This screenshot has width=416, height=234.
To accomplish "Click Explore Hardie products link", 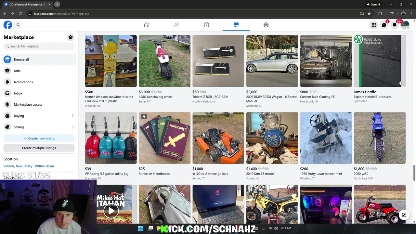I will coord(373,97).
